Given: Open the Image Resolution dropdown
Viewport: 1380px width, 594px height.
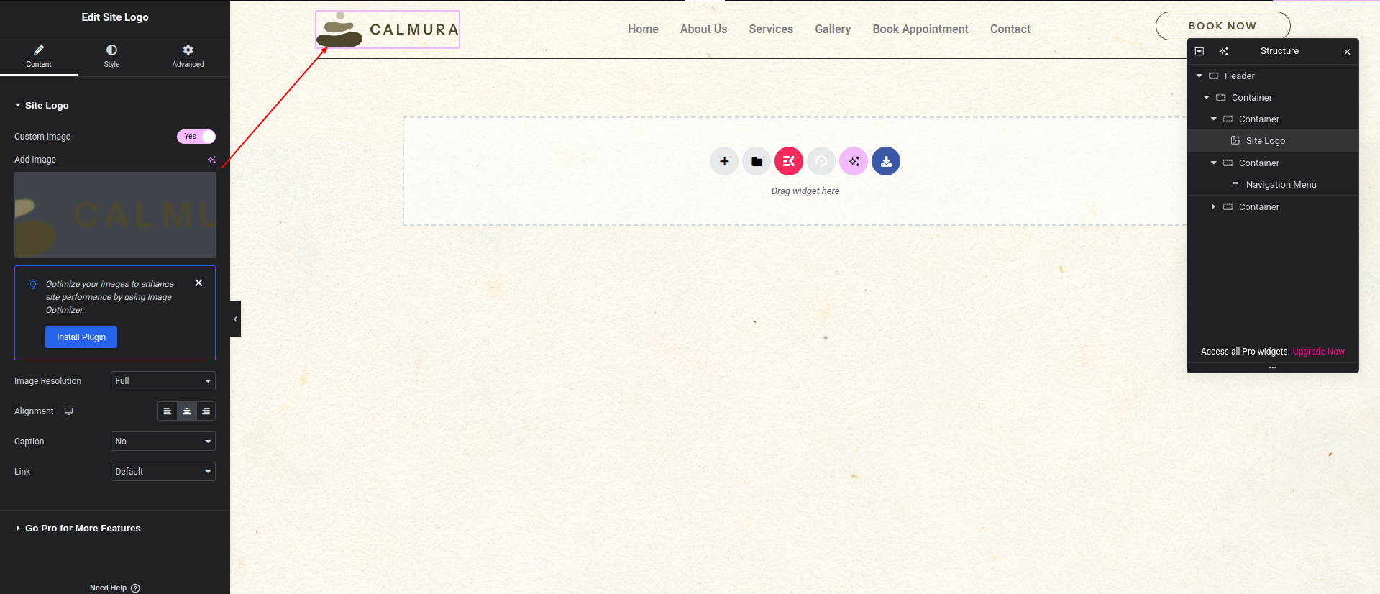Looking at the screenshot, I should [x=163, y=381].
